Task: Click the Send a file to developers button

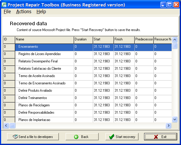Action: click(x=33, y=137)
